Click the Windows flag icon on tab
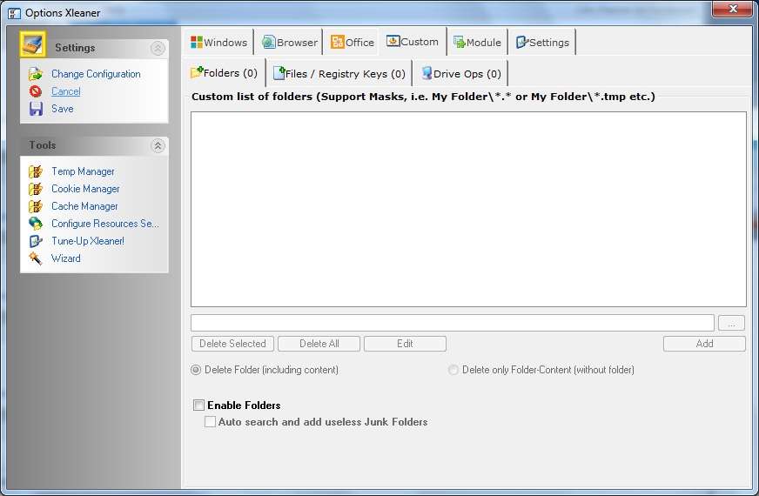The width and height of the screenshot is (759, 496). click(197, 42)
